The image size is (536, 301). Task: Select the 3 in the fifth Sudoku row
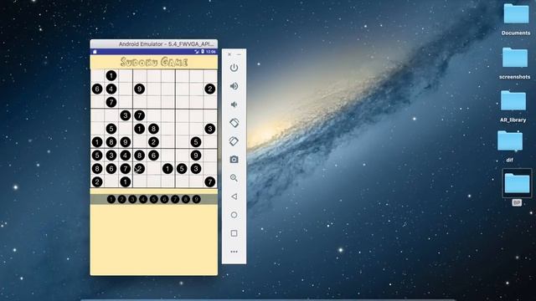pyautogui.click(x=210, y=129)
